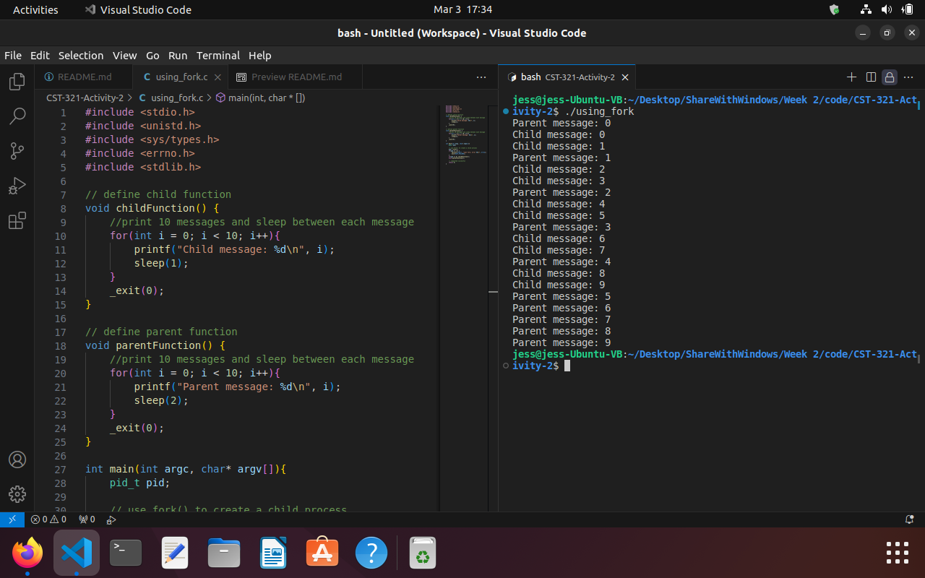Click the Mar 3 17:34 clock
The width and height of the screenshot is (925, 578).
click(462, 9)
